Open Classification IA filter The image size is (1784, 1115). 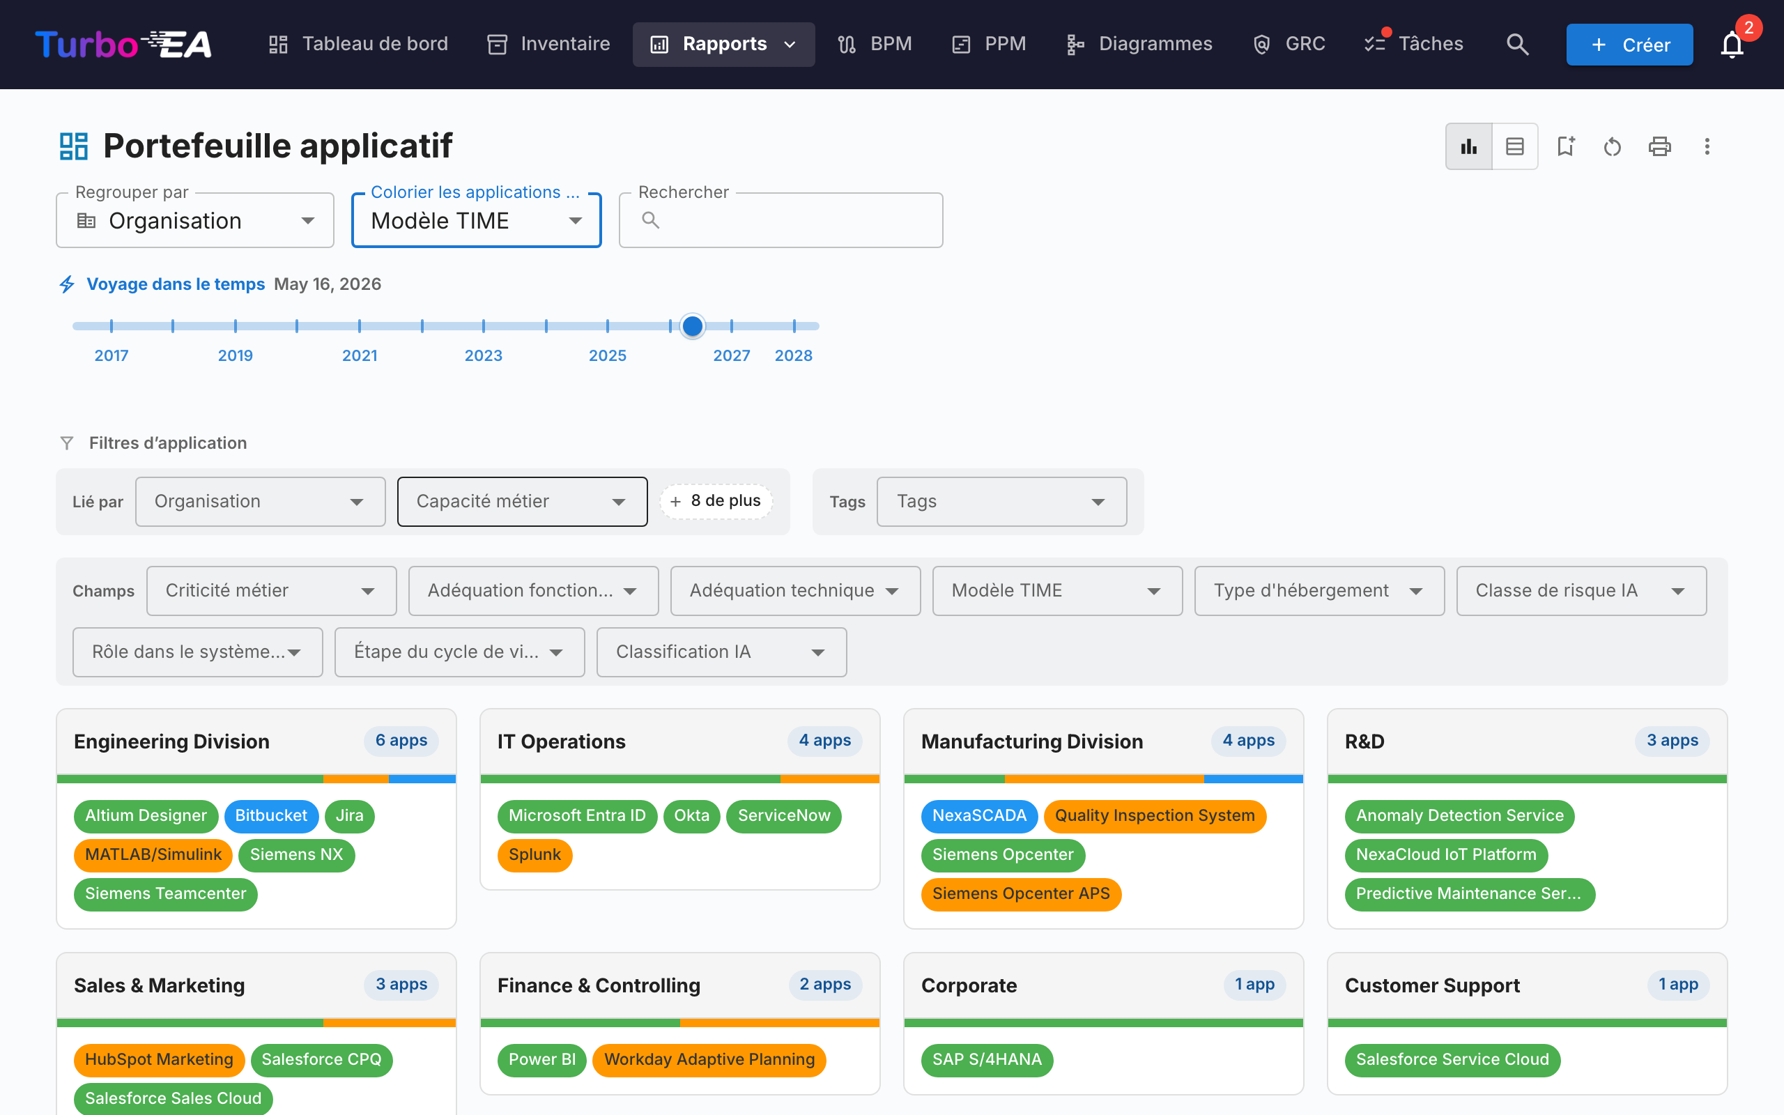pos(722,652)
